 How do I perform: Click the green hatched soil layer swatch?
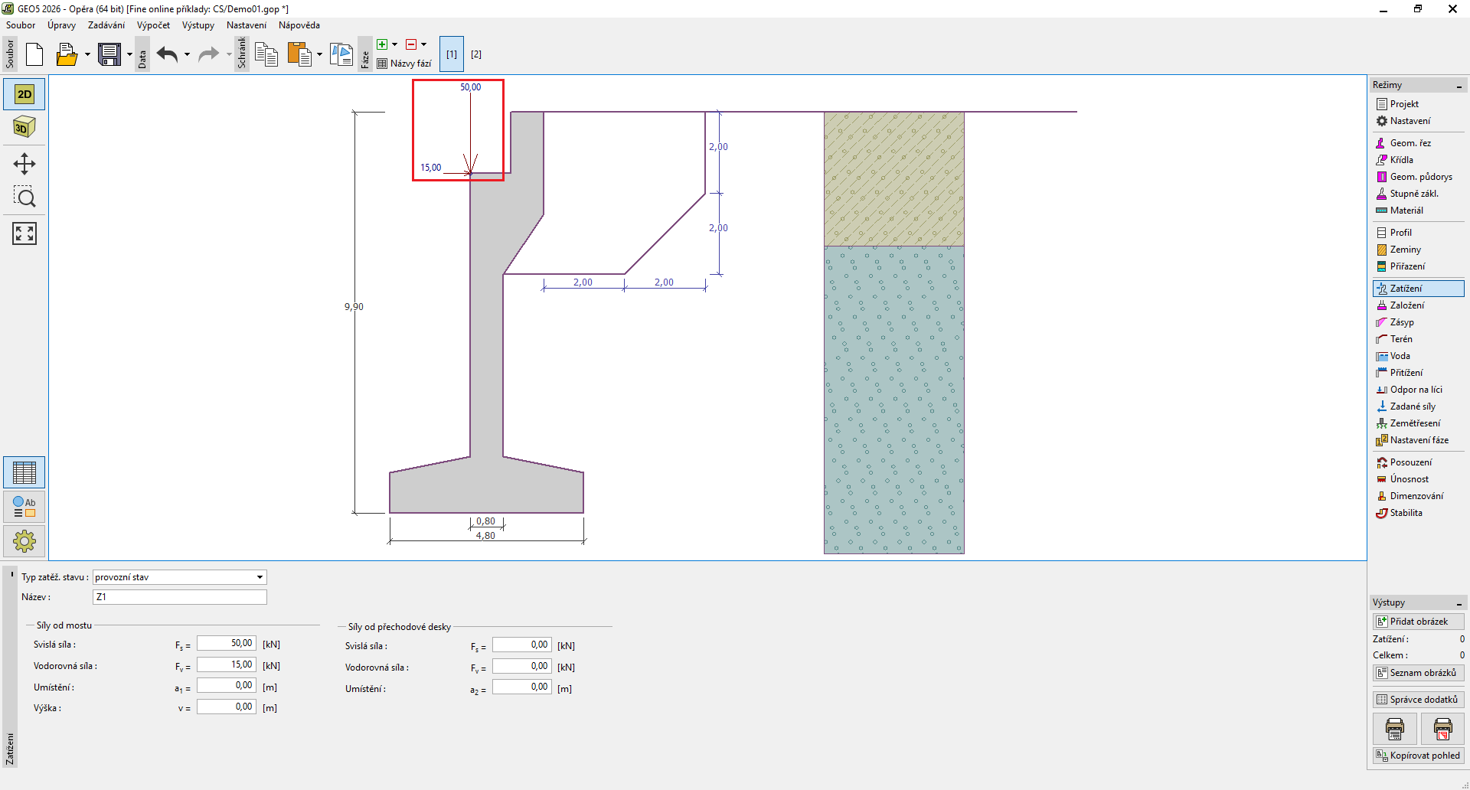click(893, 179)
